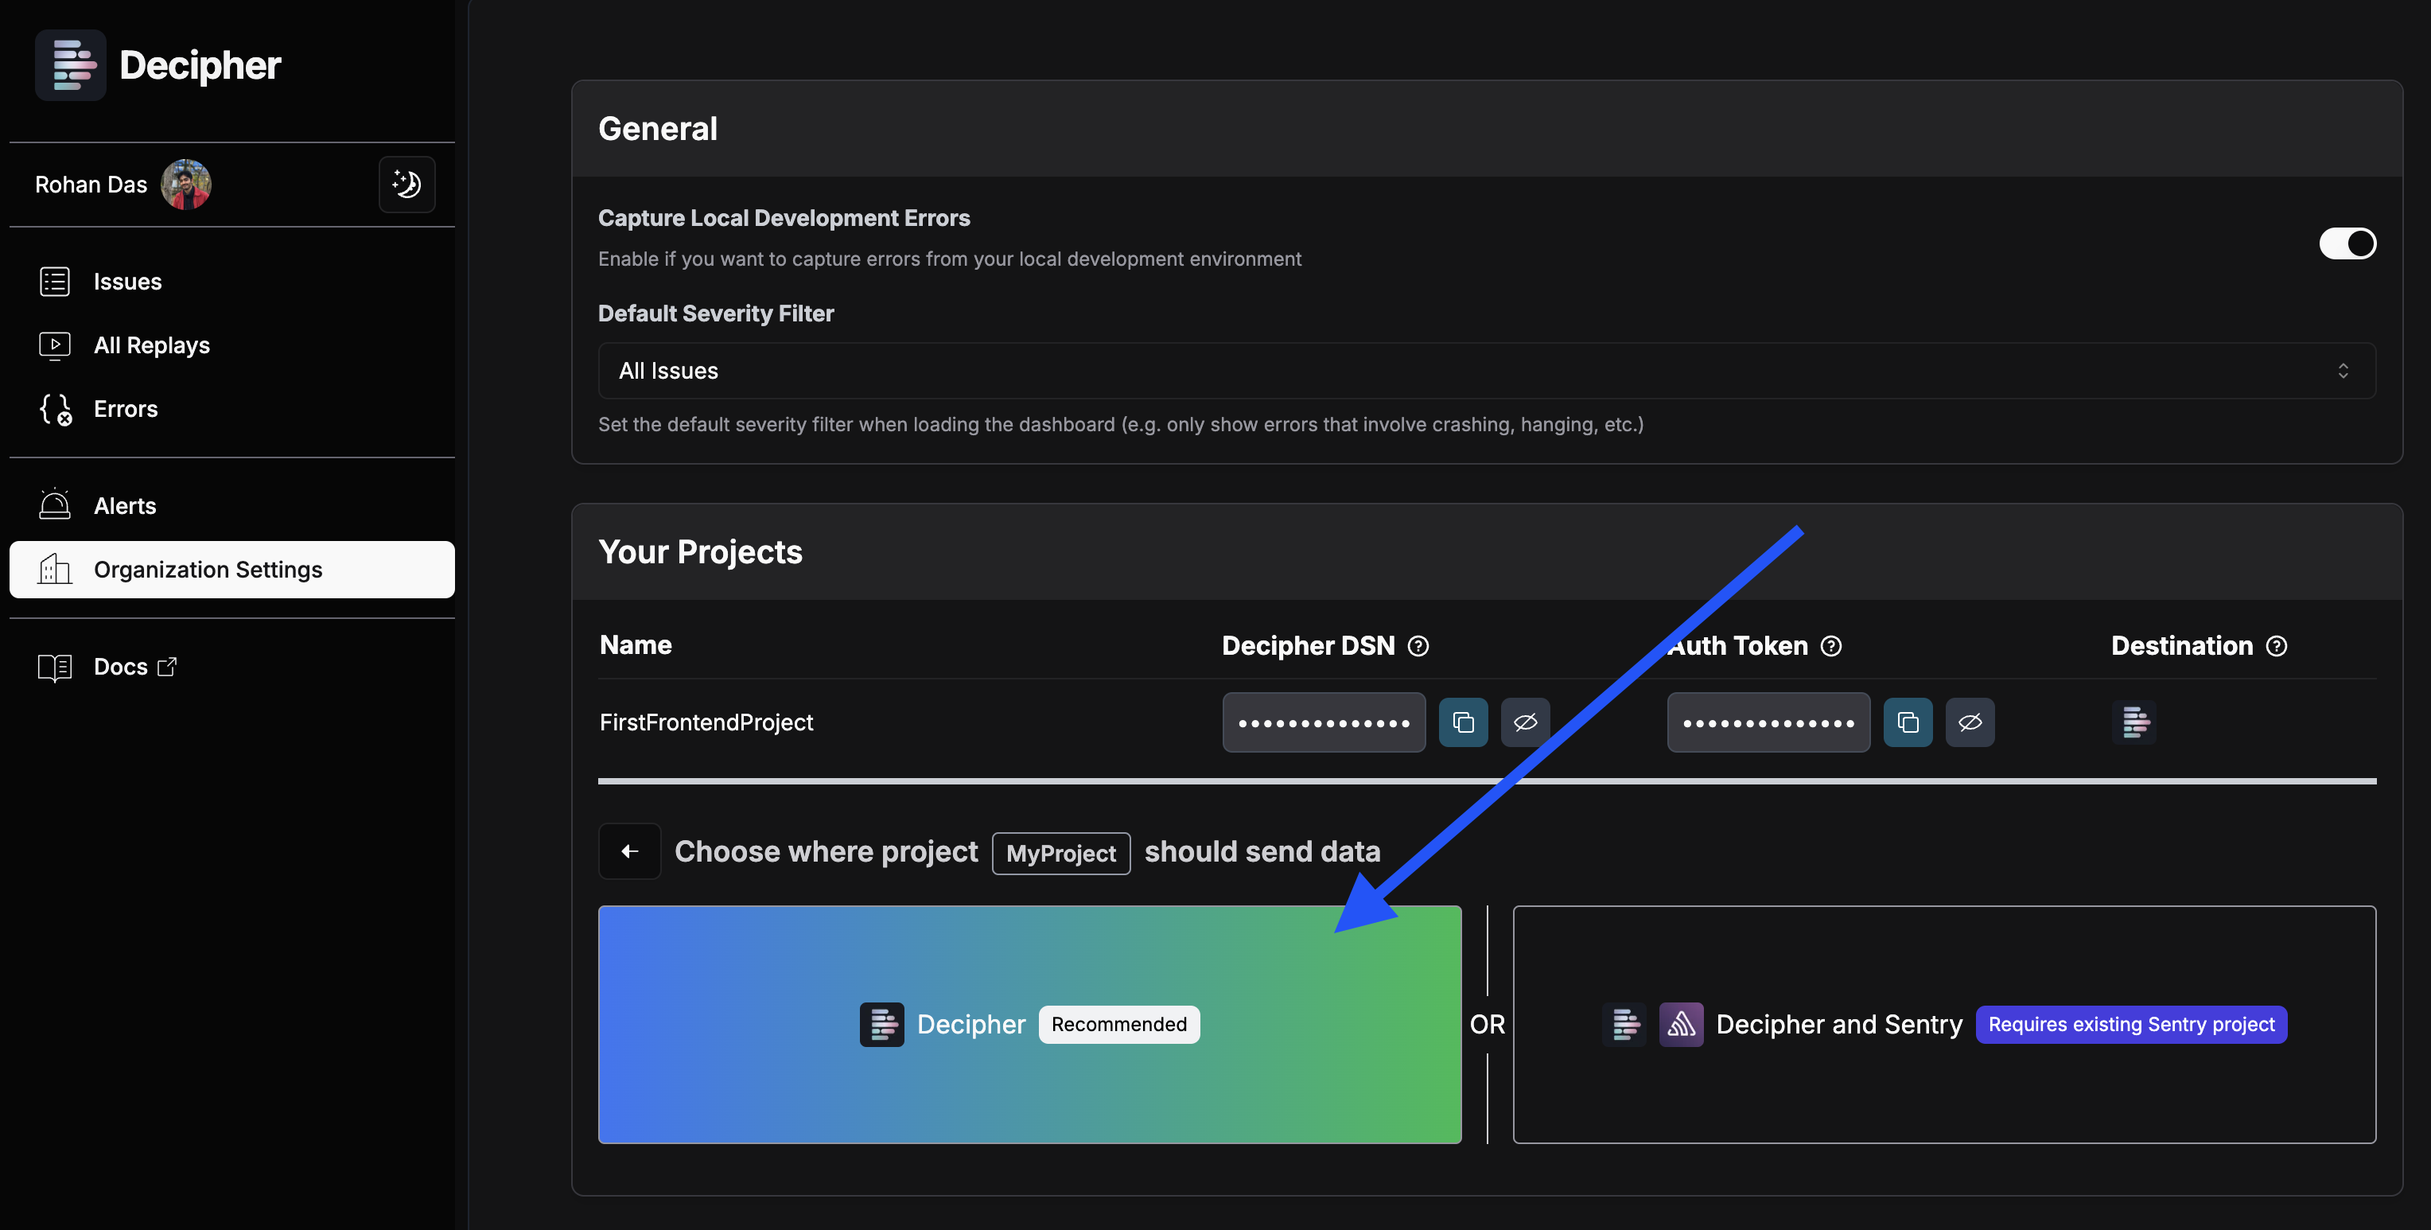Click the Errors braces icon
Screen dimensions: 2431x1230
[56, 410]
